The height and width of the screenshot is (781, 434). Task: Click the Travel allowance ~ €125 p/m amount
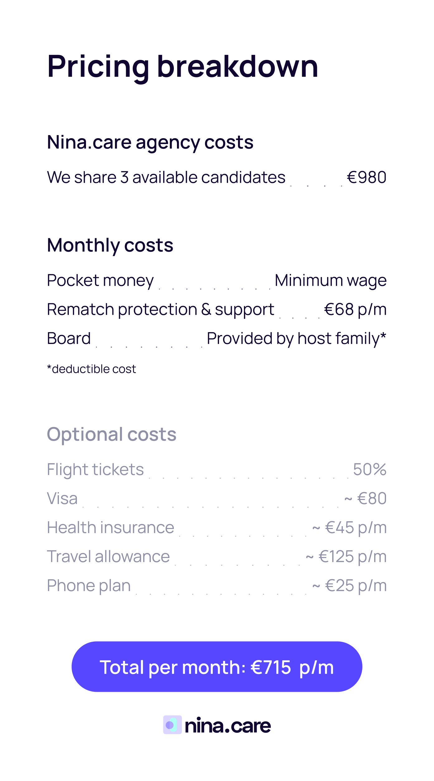pos(346,556)
